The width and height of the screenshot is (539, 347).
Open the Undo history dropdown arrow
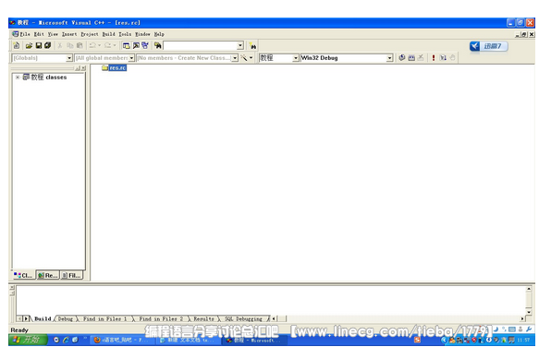99,45
